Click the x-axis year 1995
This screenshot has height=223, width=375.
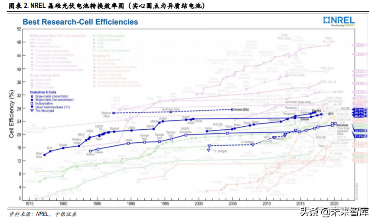(165, 203)
